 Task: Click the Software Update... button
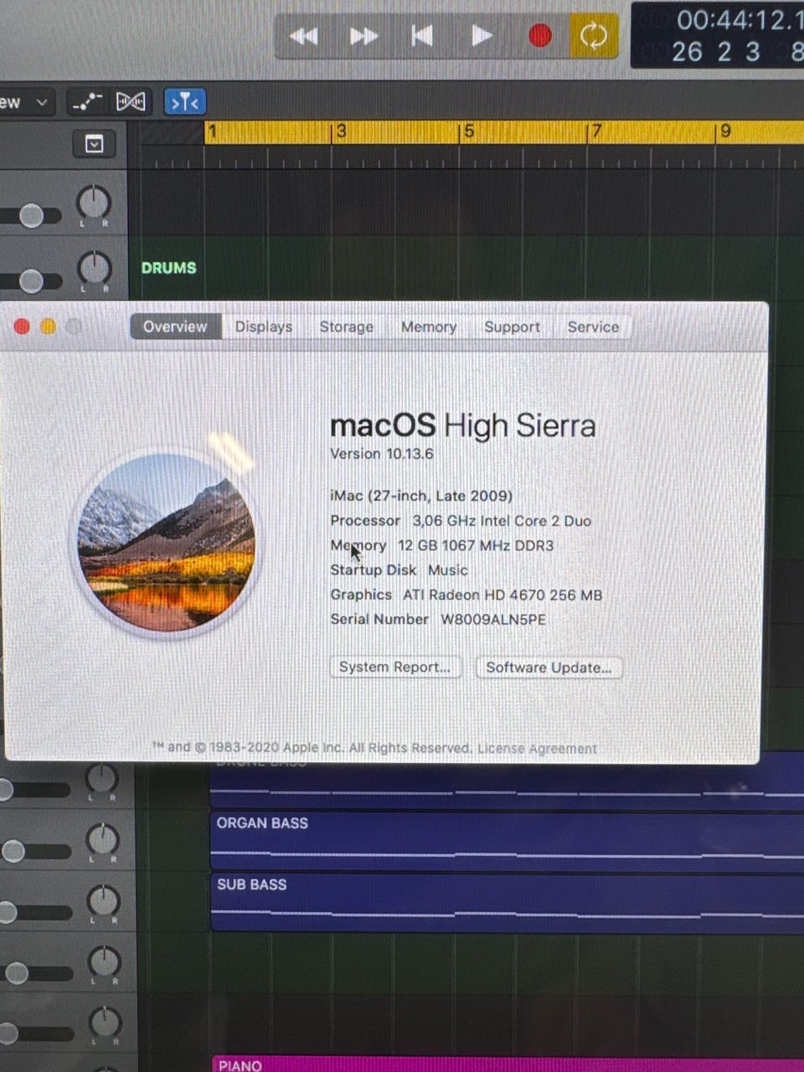(x=549, y=667)
